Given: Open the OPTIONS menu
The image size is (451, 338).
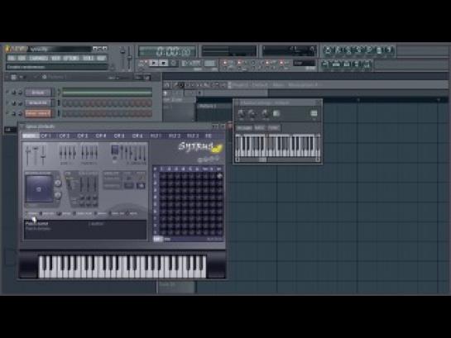Looking at the screenshot, I should (x=71, y=59).
